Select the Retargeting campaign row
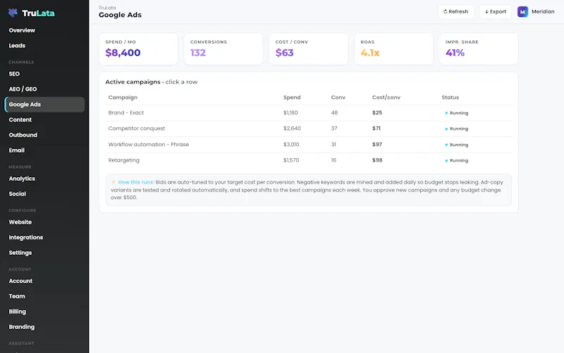The image size is (564, 353). [x=309, y=160]
